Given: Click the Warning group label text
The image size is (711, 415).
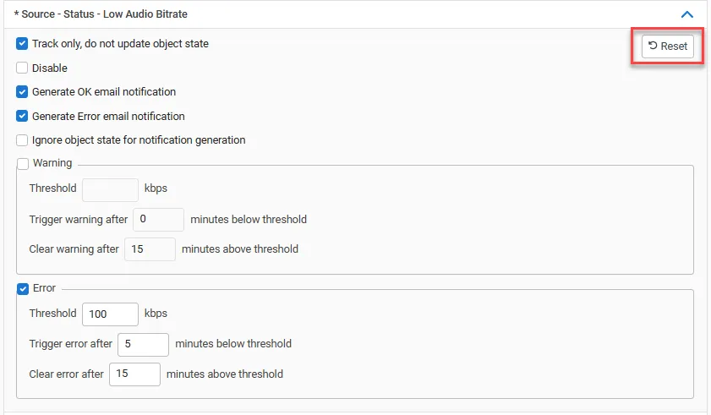Looking at the screenshot, I should click(52, 163).
